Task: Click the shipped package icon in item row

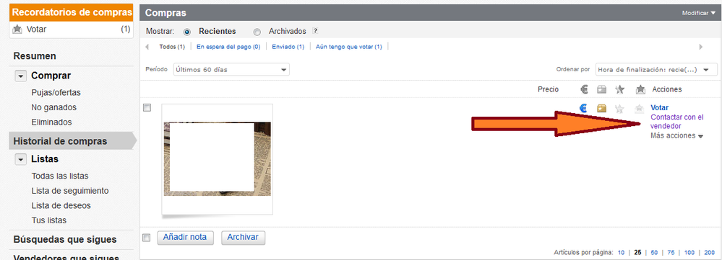Action: click(601, 108)
